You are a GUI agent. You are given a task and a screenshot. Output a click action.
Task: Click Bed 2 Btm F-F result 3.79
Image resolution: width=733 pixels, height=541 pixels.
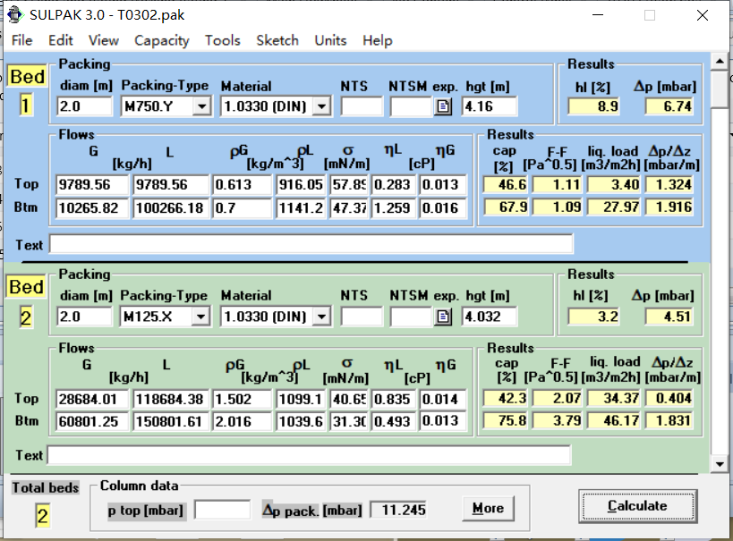[558, 420]
